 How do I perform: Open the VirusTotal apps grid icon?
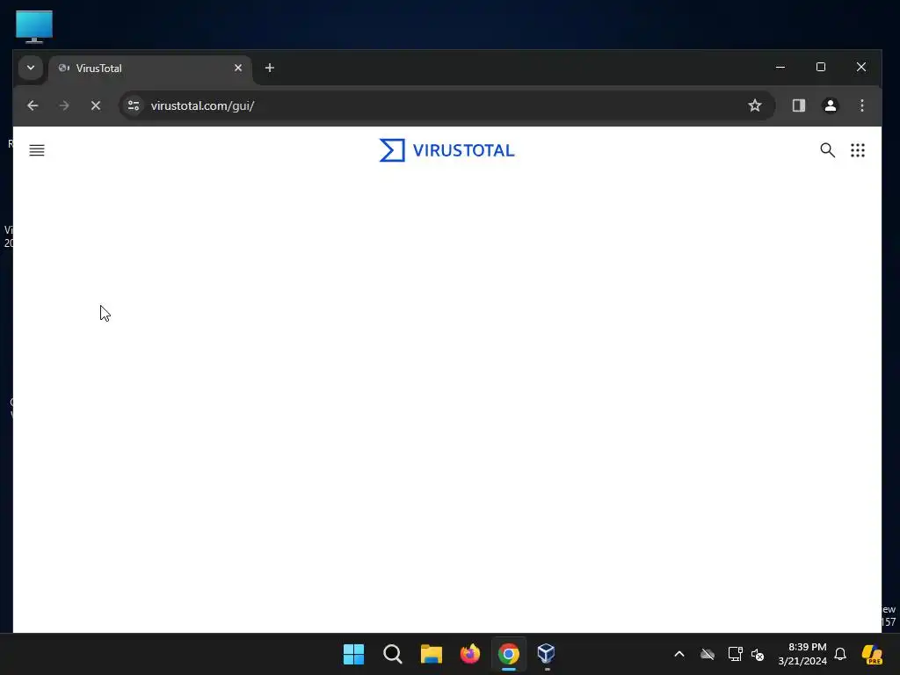(x=858, y=150)
